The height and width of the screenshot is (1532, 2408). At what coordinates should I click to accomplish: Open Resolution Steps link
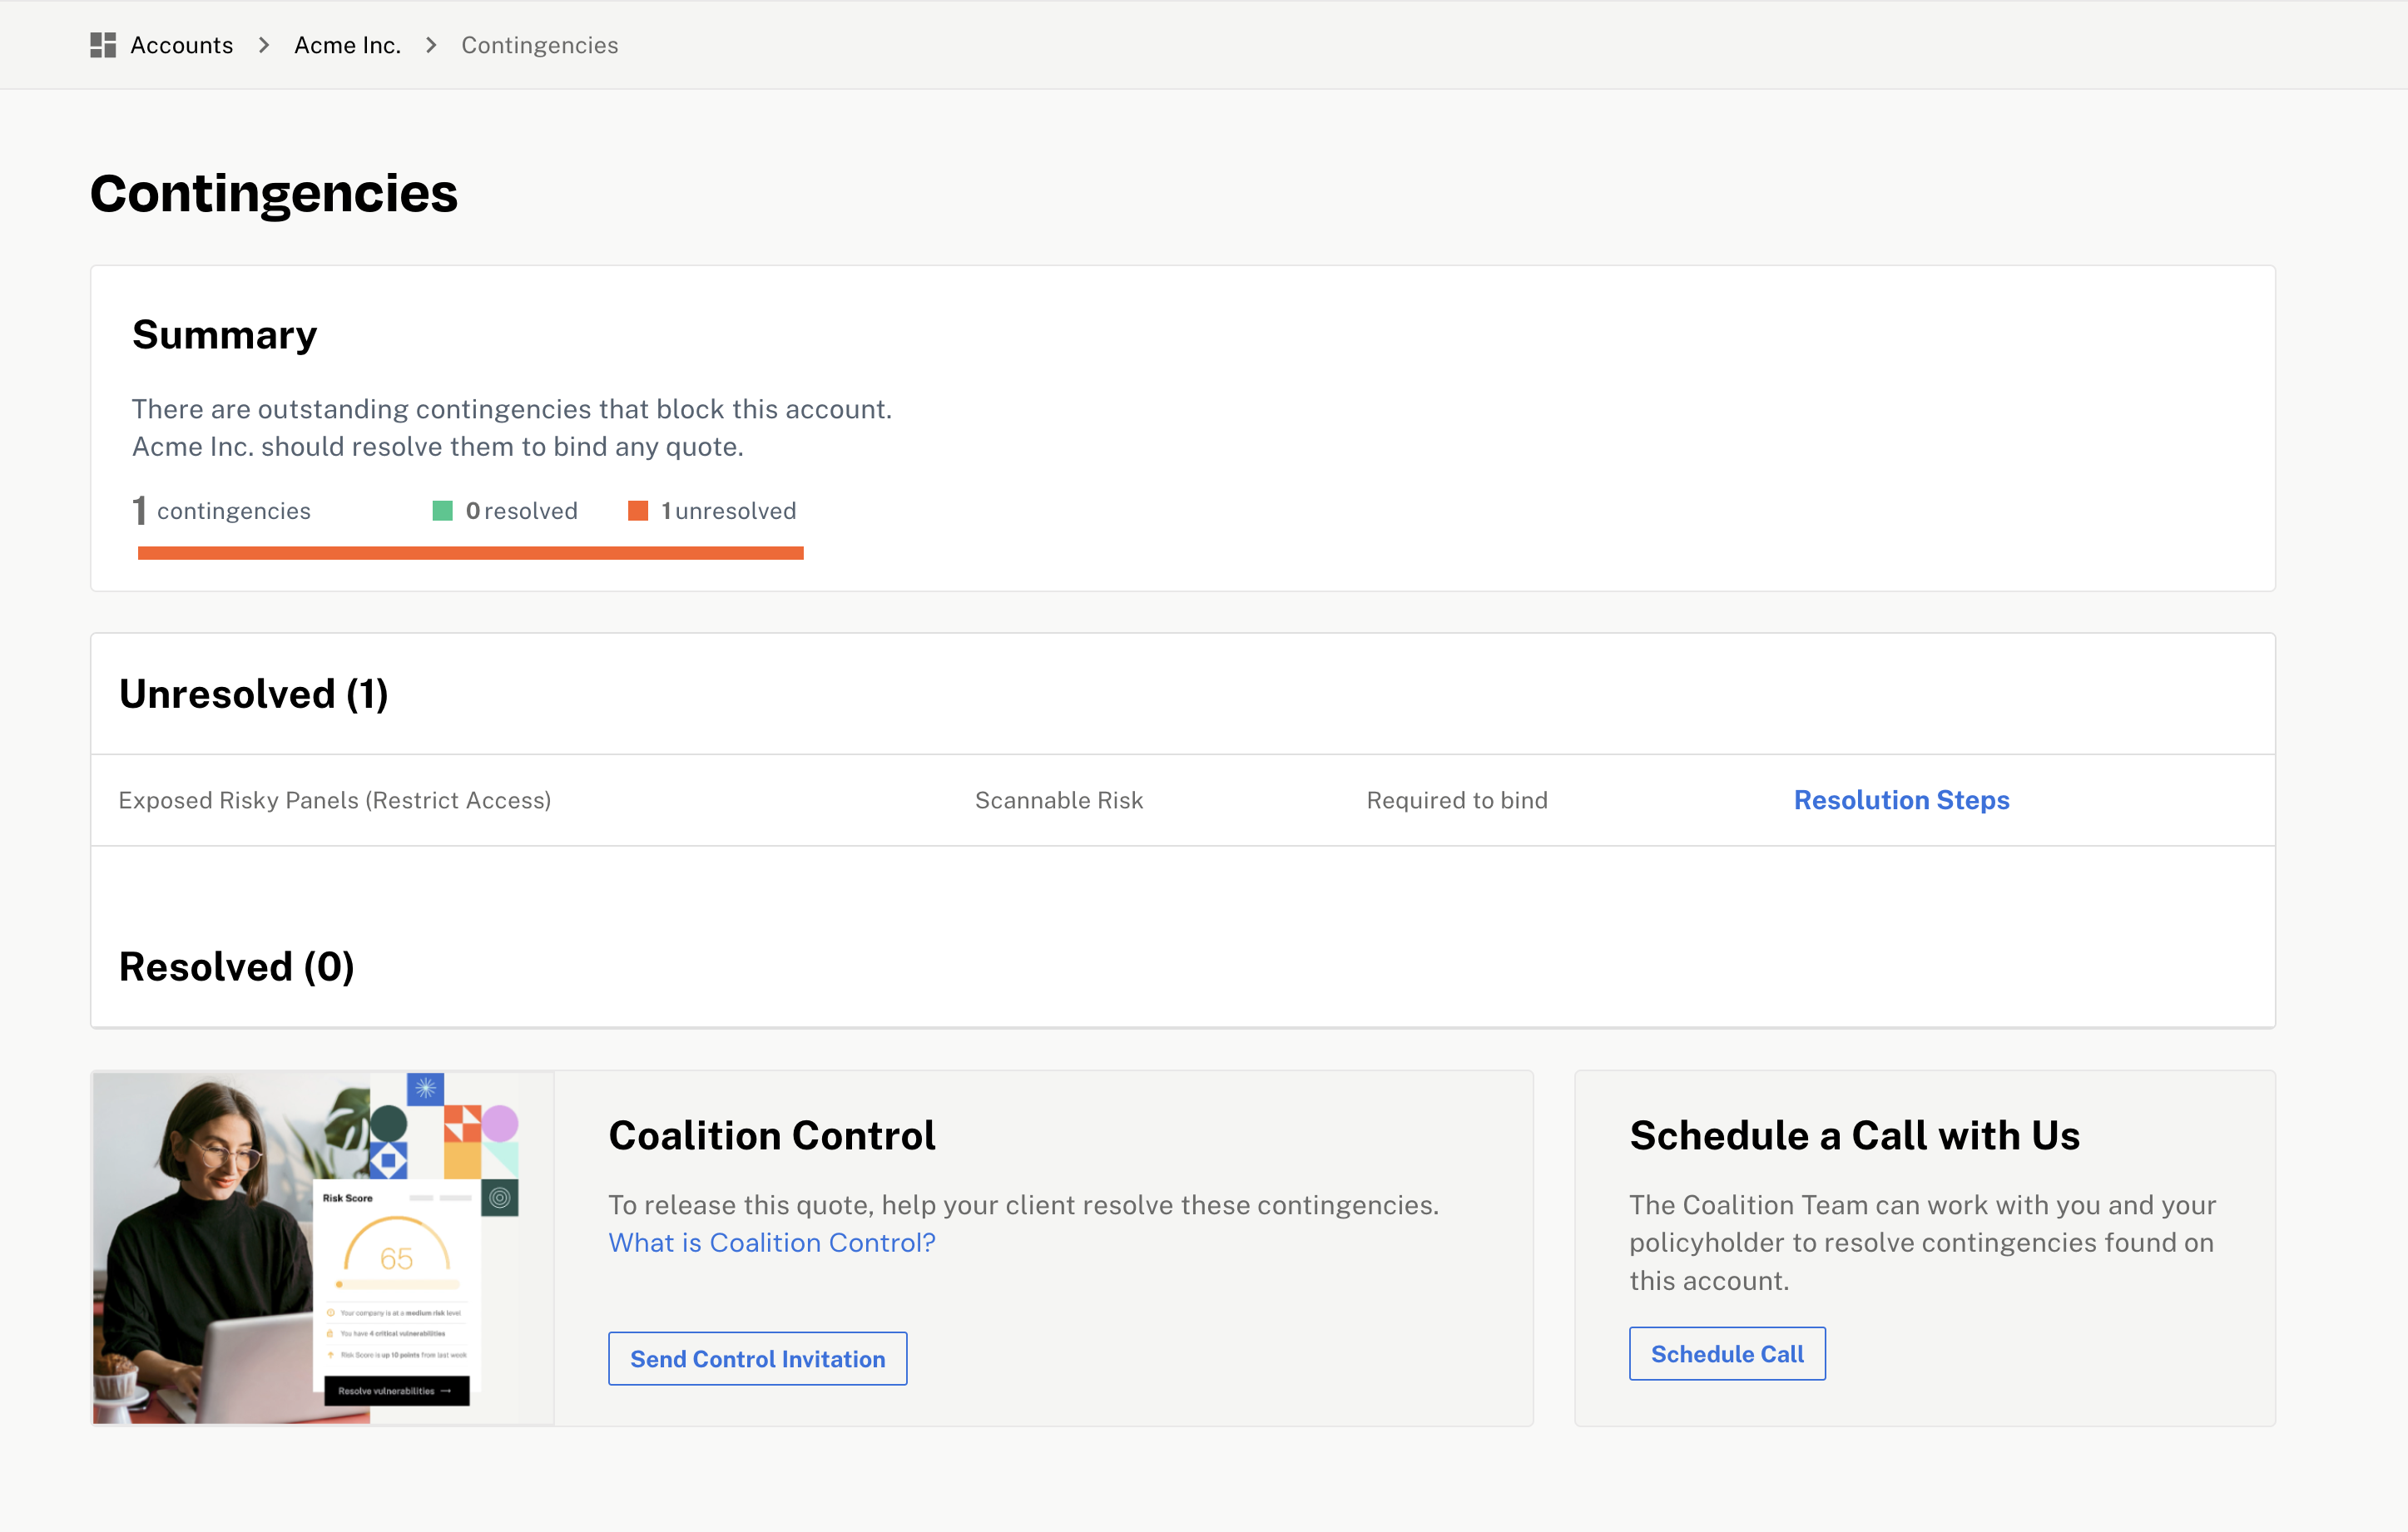(x=1901, y=800)
